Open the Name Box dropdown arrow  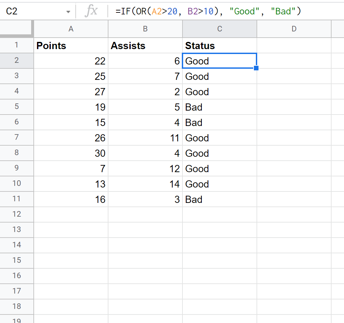pos(68,11)
